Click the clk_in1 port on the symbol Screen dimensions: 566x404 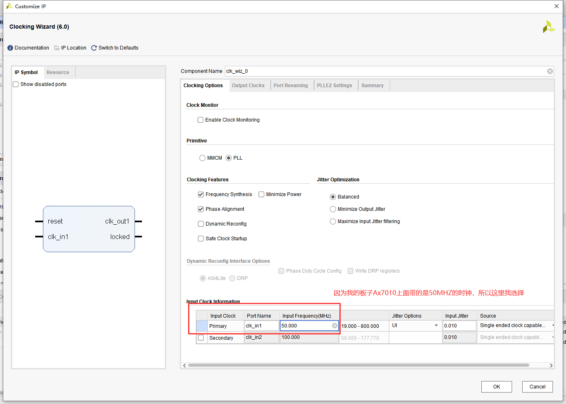click(x=58, y=237)
